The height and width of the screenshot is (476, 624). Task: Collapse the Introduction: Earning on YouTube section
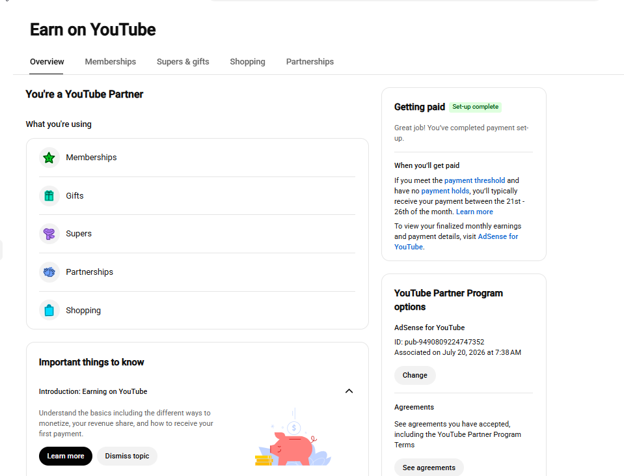tap(349, 391)
